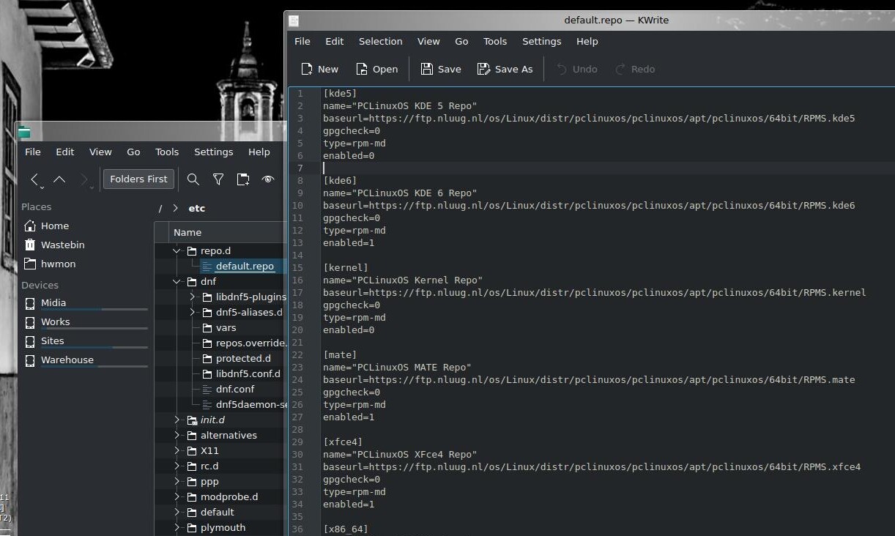This screenshot has width=895, height=536.
Task: Click the New document icon in KWrite
Action: [x=307, y=69]
